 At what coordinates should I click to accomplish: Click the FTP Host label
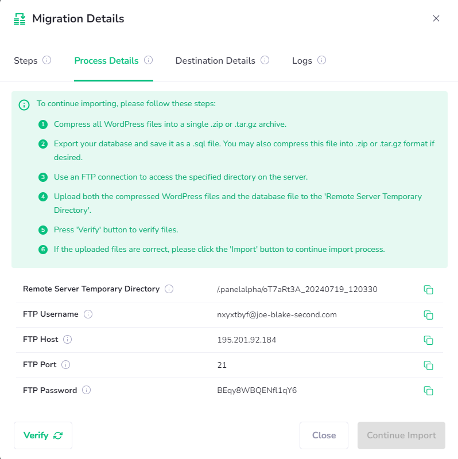[40, 339]
